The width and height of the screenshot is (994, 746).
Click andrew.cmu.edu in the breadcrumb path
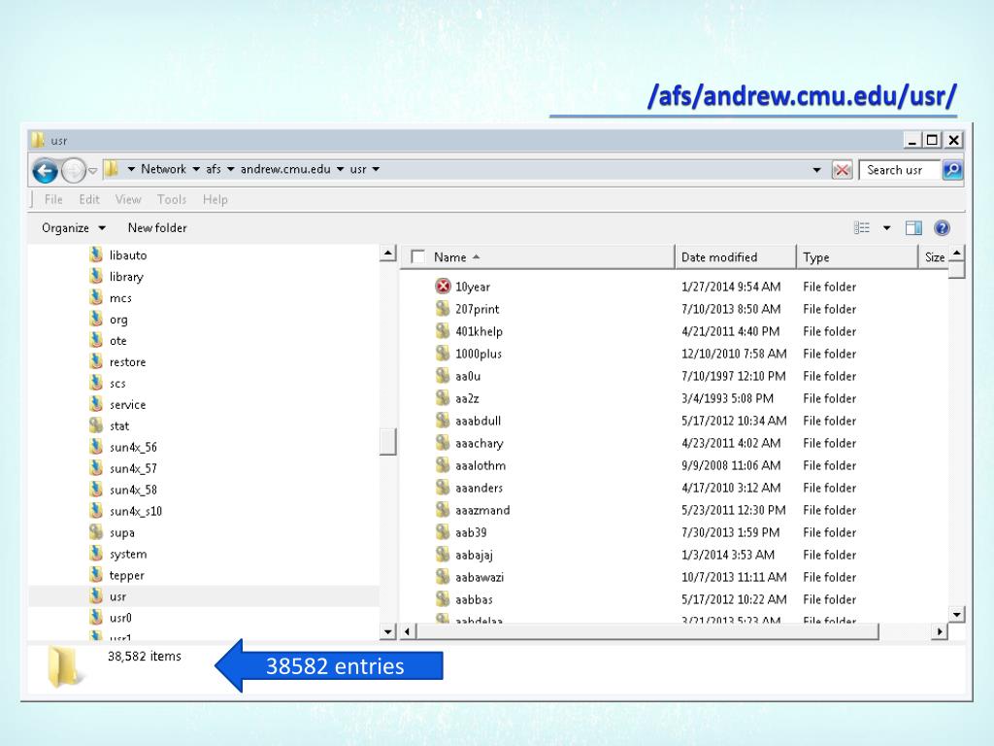(285, 169)
